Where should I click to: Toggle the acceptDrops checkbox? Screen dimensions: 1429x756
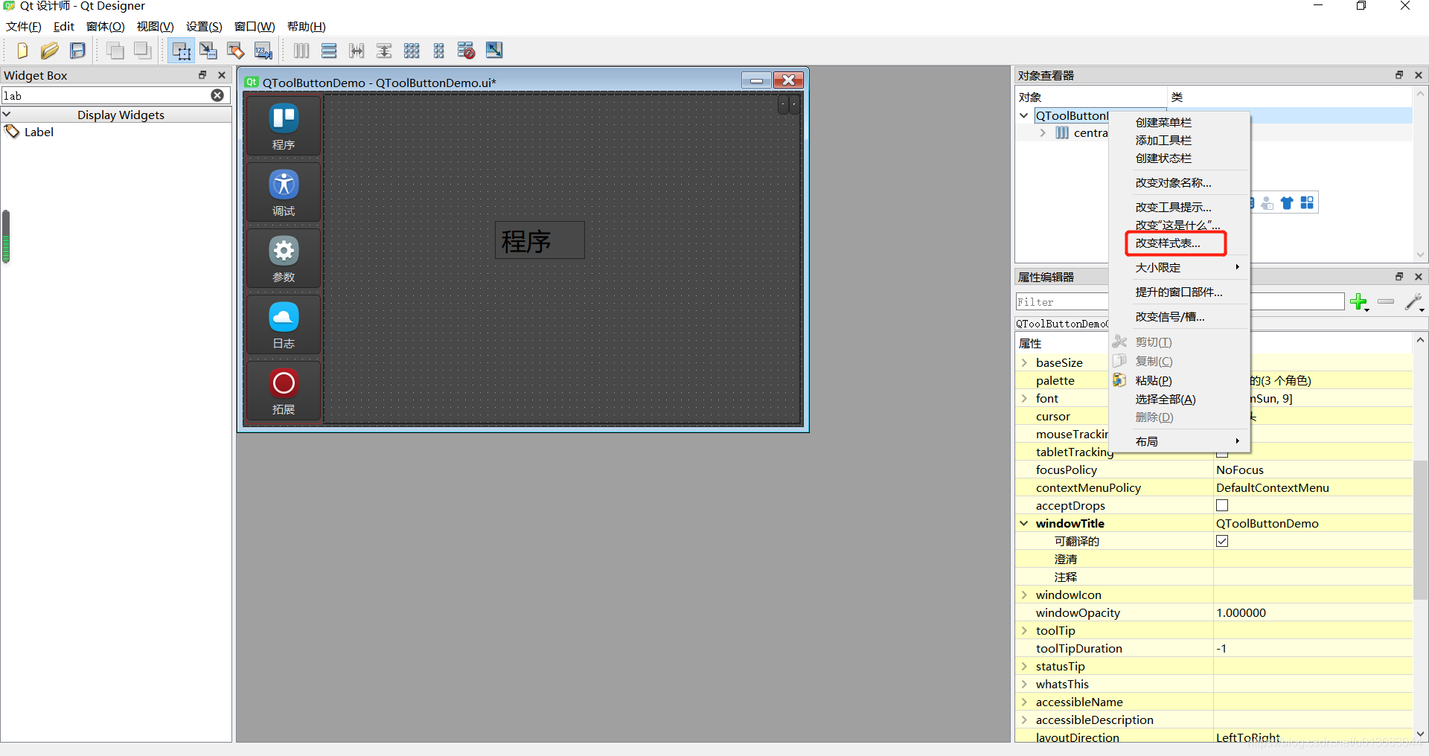[1222, 506]
